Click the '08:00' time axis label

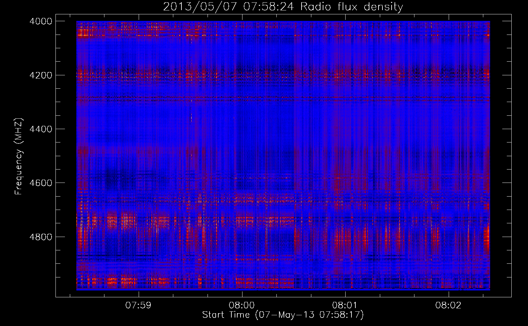[x=242, y=305]
